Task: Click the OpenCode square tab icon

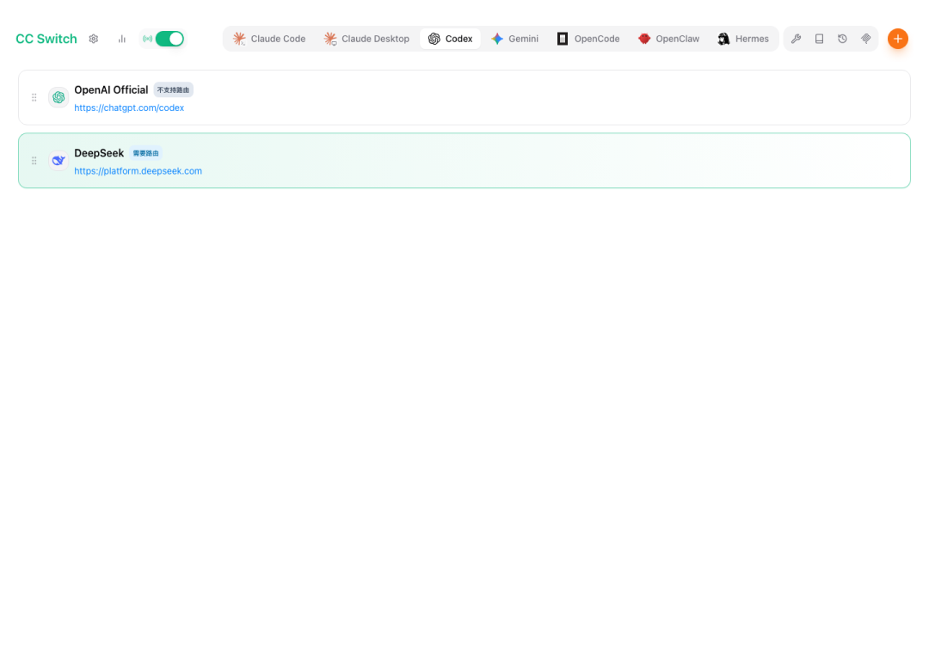Action: pos(563,39)
